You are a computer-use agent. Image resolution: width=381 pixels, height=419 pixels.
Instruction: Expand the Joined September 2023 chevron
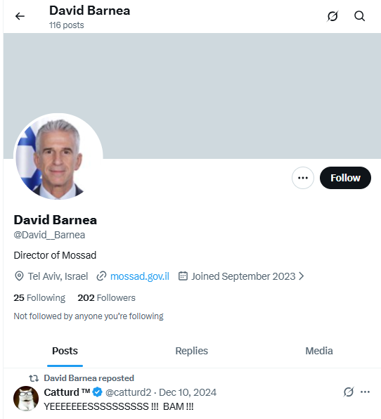click(302, 276)
